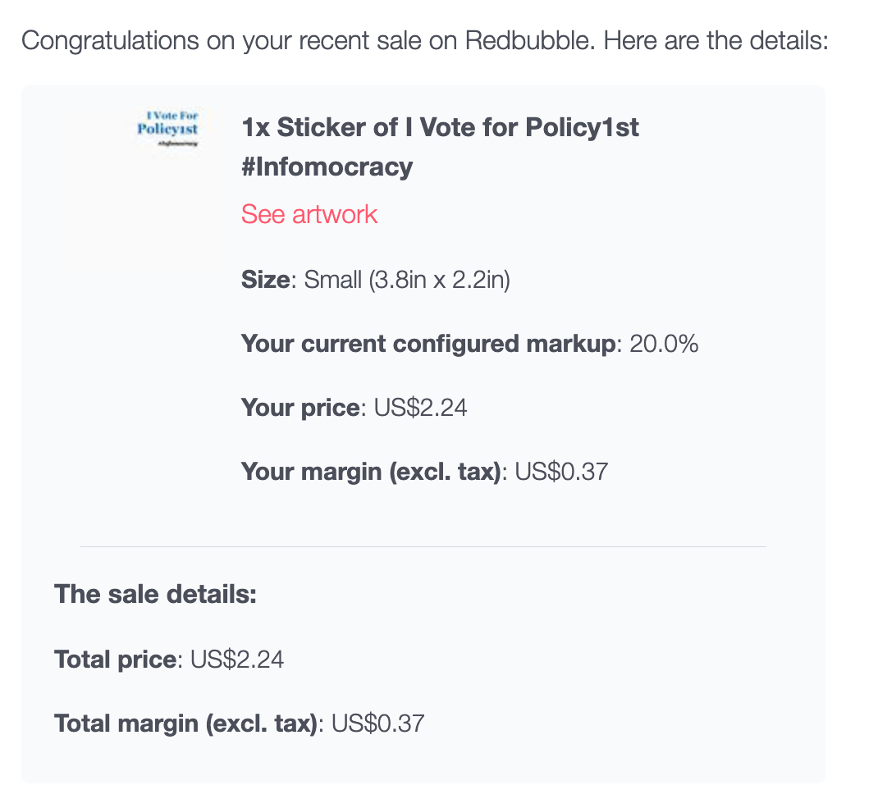Click the "1x Sticker of I Vote" title line
Screen dimensions: 878x799
coord(440,127)
